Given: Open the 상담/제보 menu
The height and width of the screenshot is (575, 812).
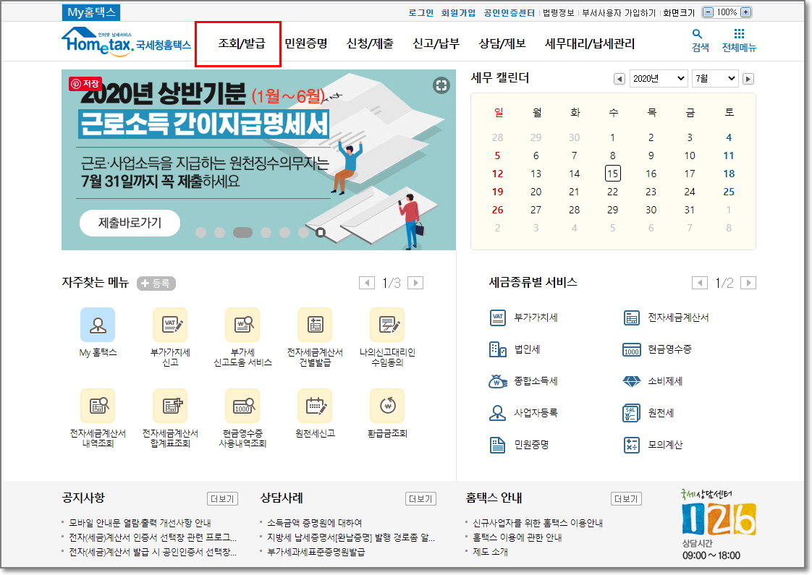Looking at the screenshot, I should point(502,43).
